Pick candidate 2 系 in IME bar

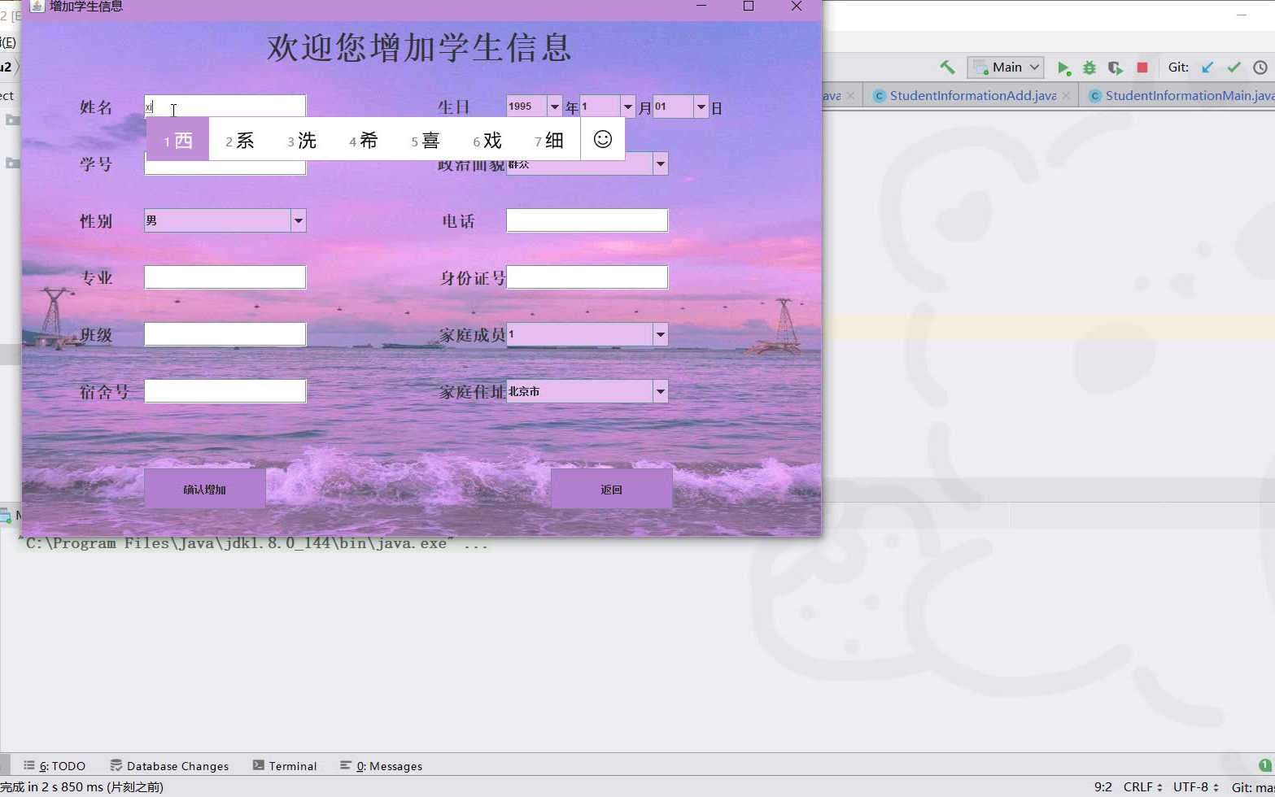click(x=240, y=140)
